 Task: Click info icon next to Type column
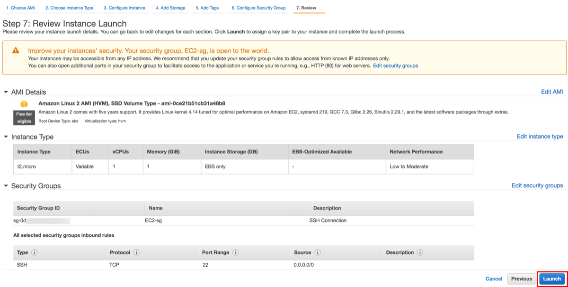[35, 252]
